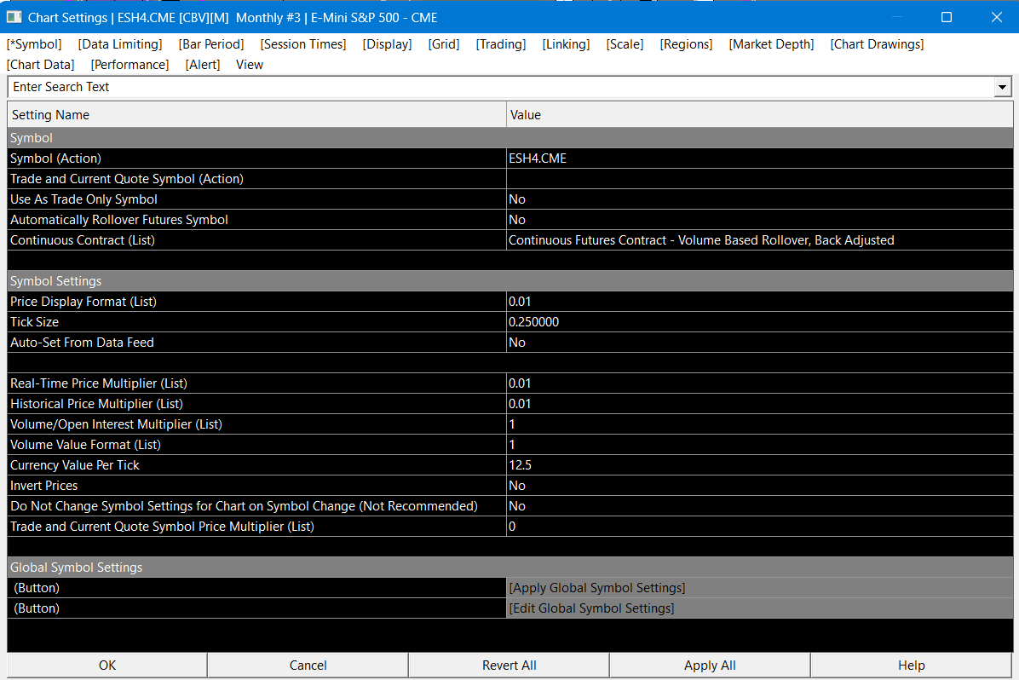Image resolution: width=1019 pixels, height=680 pixels.
Task: Go to the [Session Times] tab
Action: 303,44
